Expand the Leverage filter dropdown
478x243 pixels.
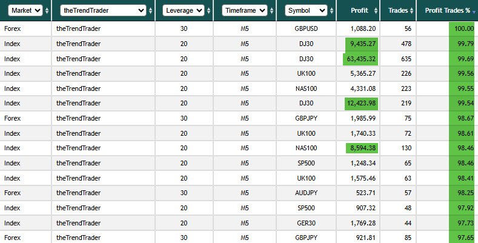[x=184, y=10]
